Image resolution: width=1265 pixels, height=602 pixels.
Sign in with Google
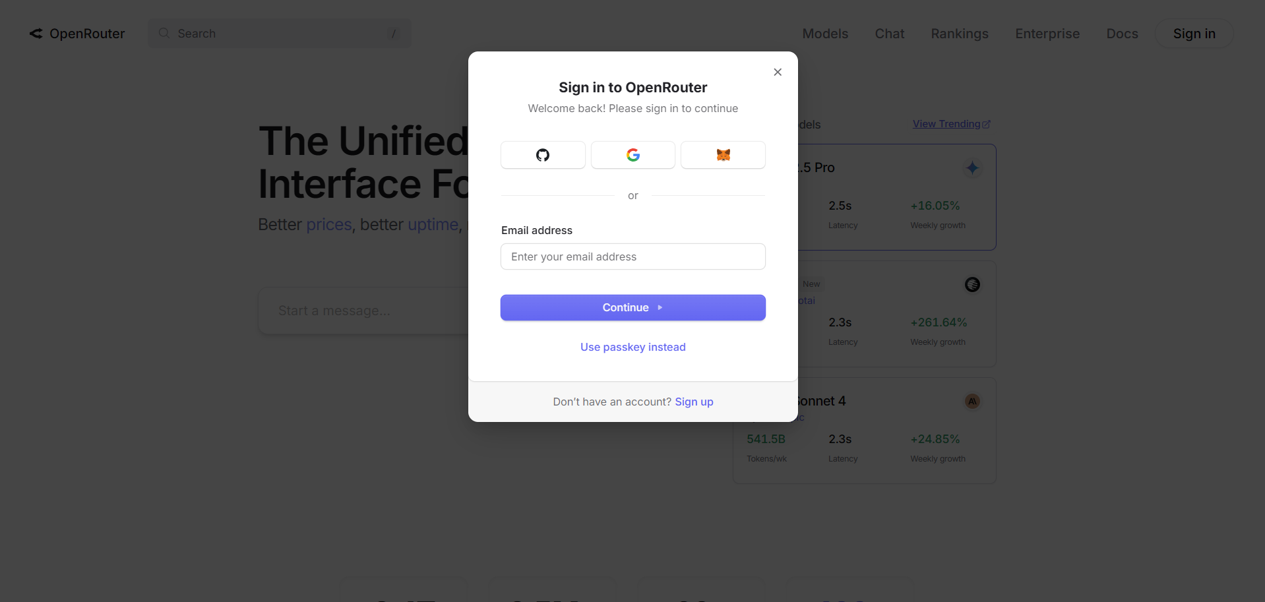(x=632, y=155)
